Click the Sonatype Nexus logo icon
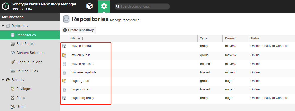The width and height of the screenshot is (295, 111). point(5,6)
